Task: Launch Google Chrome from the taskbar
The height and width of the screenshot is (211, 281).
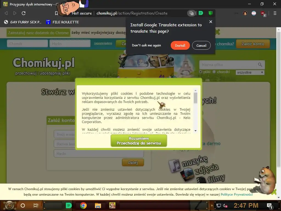Action: pyautogui.click(x=83, y=206)
